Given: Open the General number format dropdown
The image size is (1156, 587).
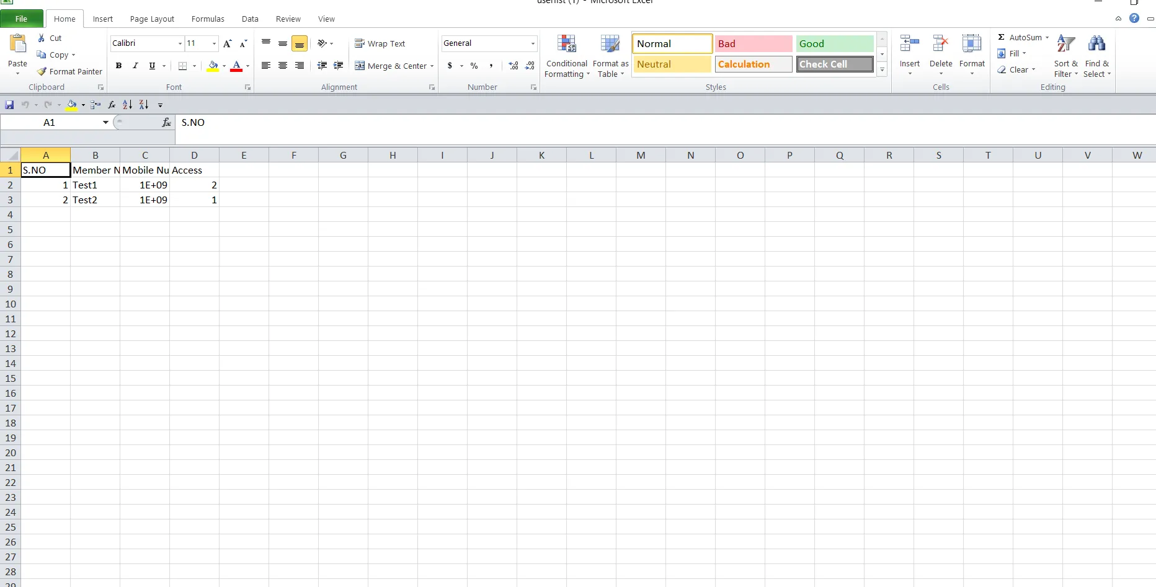Looking at the screenshot, I should point(533,43).
